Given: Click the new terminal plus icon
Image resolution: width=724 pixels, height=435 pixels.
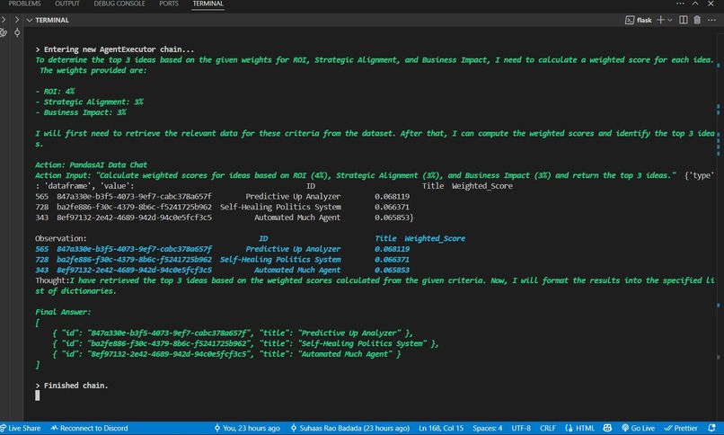Looking at the screenshot, I should click(662, 19).
